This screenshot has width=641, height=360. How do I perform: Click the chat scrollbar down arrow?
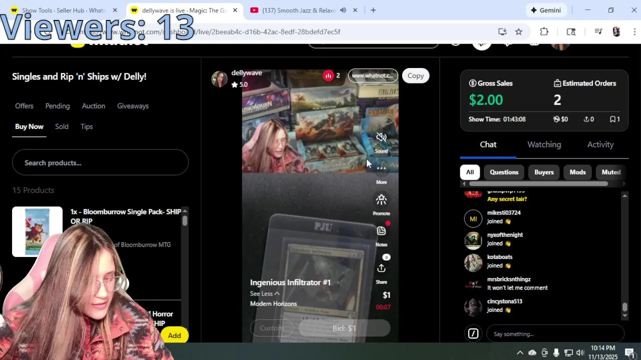point(624,316)
